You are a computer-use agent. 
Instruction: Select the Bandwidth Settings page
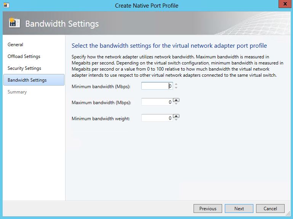[27, 80]
